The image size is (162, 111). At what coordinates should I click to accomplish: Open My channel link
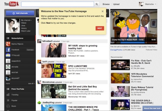[x=26, y=20]
